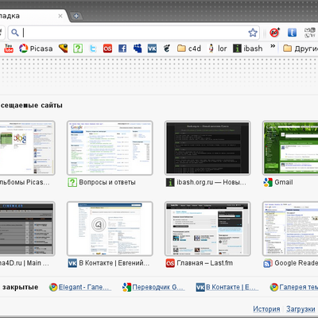
Task: Click the Google Reader title link
Action: pos(297,263)
